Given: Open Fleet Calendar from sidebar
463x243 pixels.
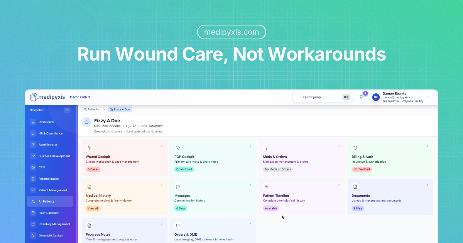Looking at the screenshot, I should (x=50, y=213).
